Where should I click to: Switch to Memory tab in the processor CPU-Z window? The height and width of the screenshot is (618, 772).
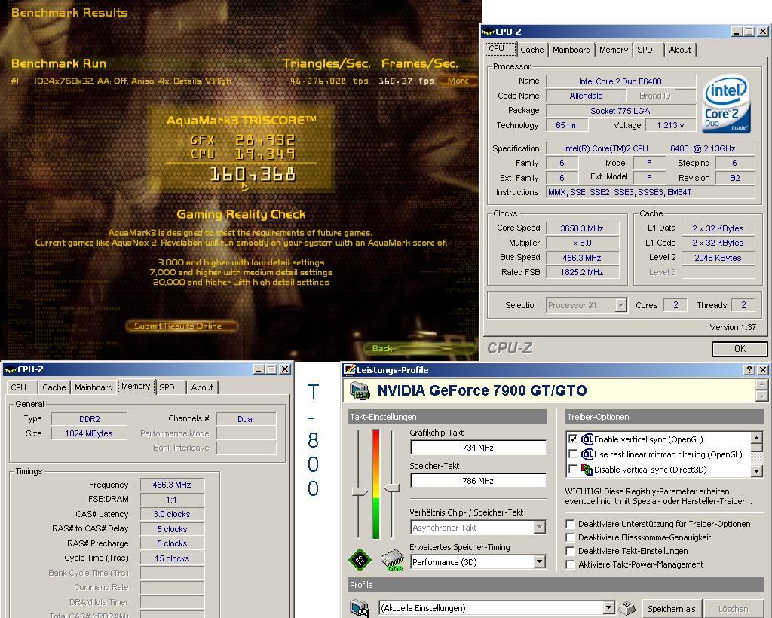tap(614, 50)
